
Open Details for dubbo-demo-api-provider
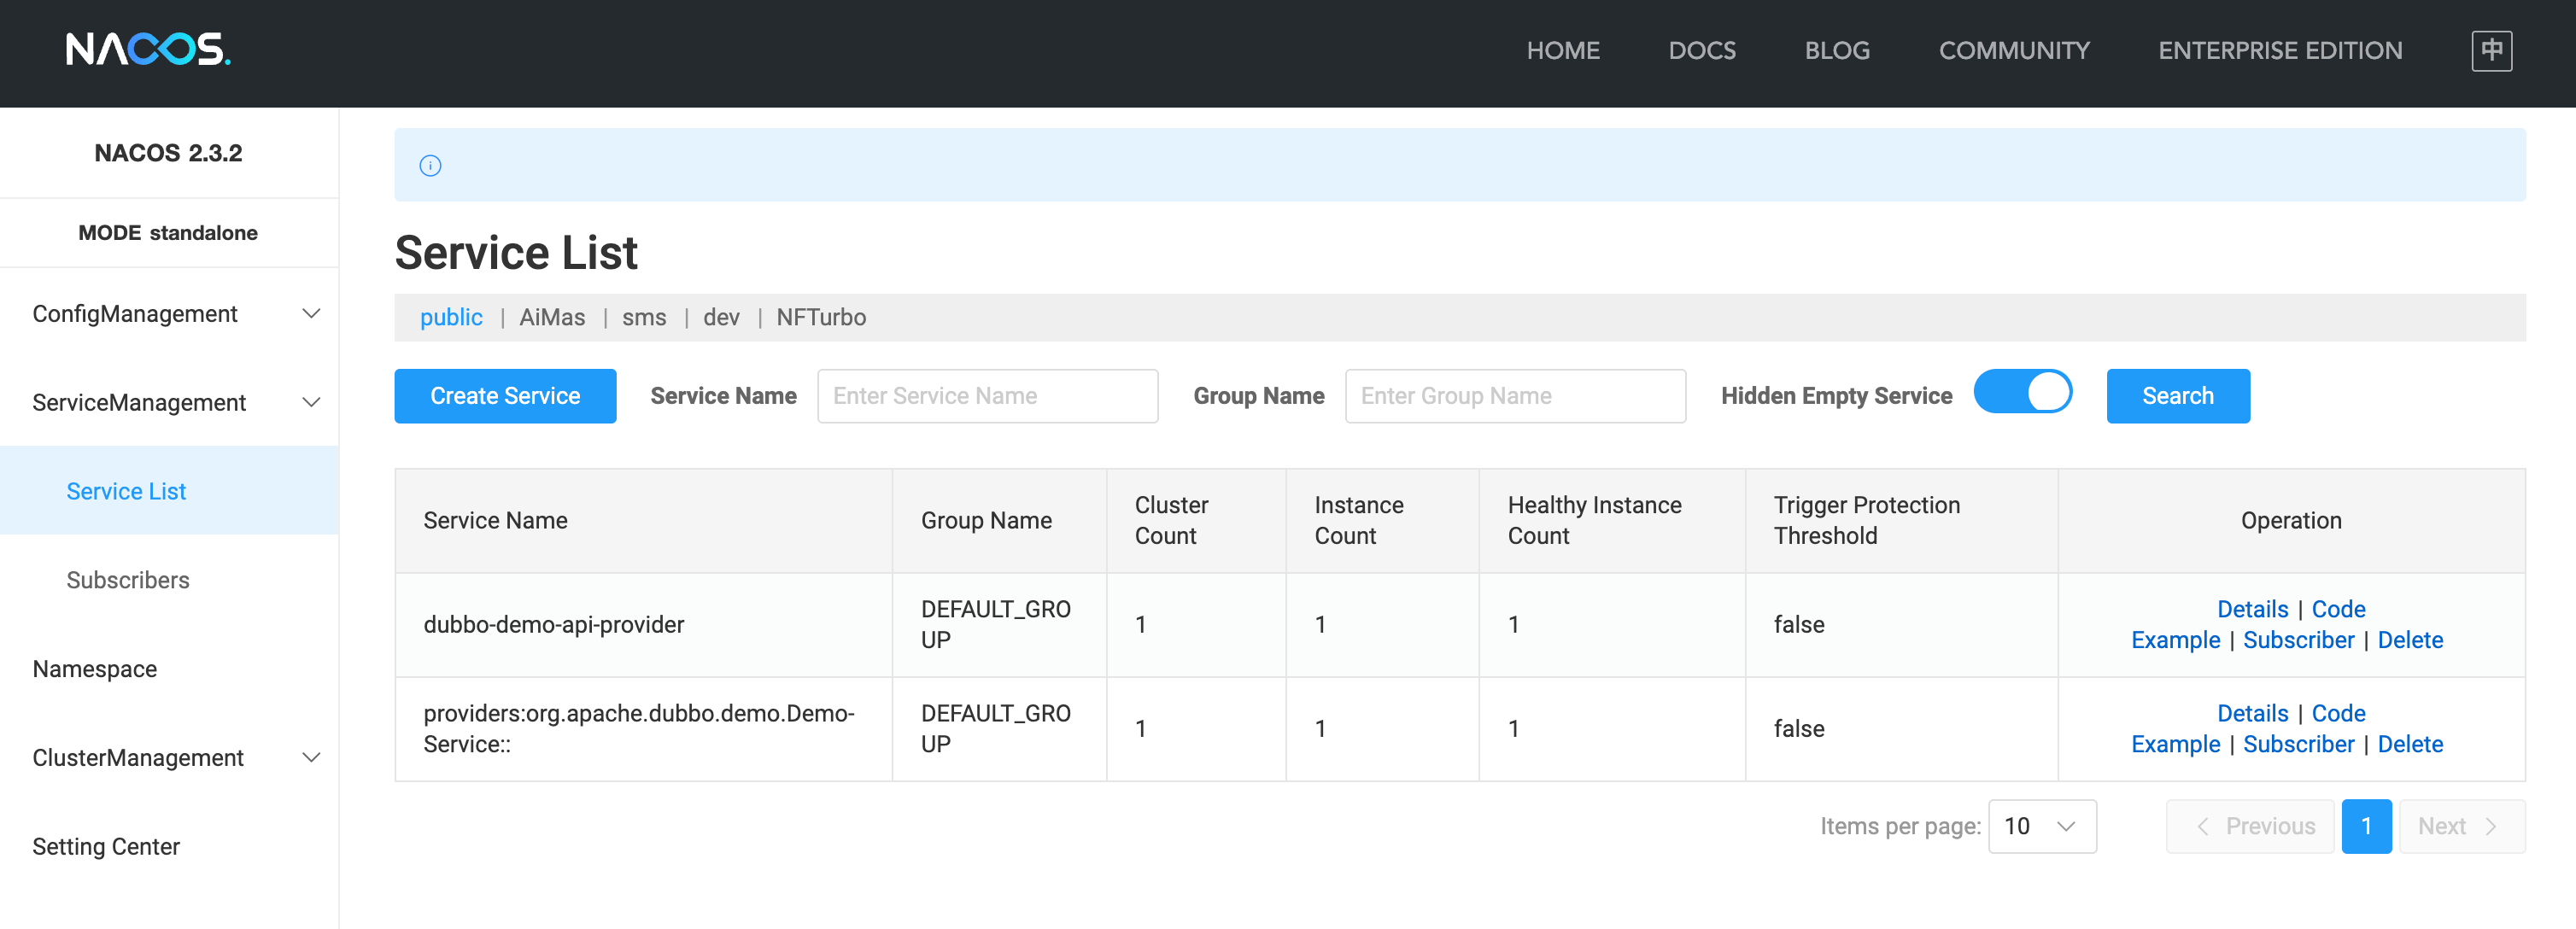[2252, 609]
